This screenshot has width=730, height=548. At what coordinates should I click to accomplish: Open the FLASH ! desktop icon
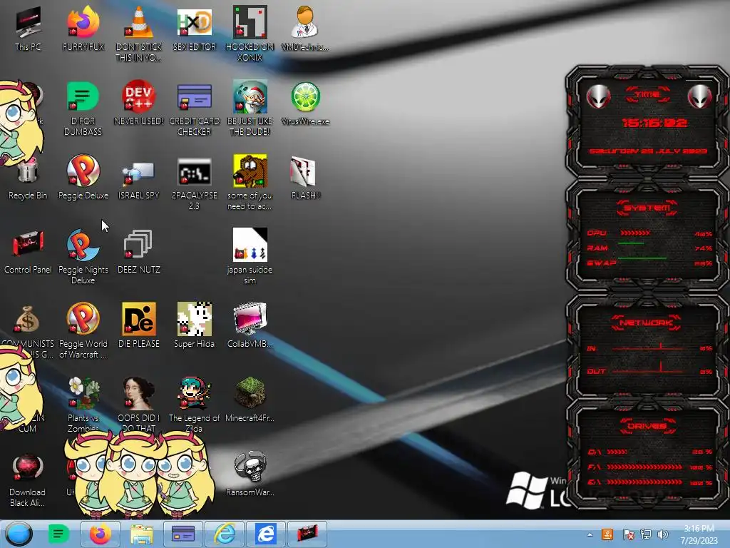[x=305, y=177]
